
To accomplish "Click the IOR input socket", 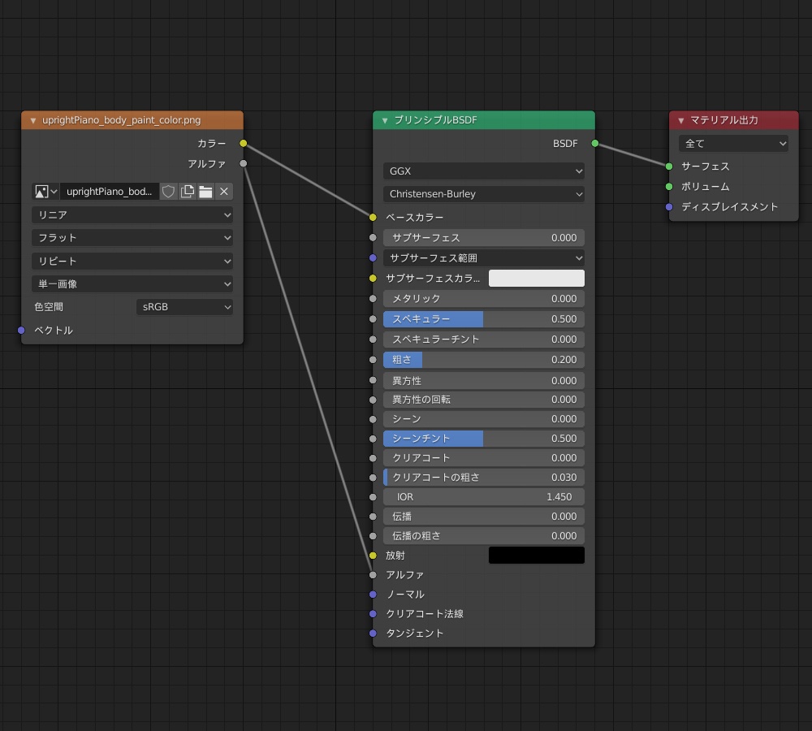I will click(373, 497).
